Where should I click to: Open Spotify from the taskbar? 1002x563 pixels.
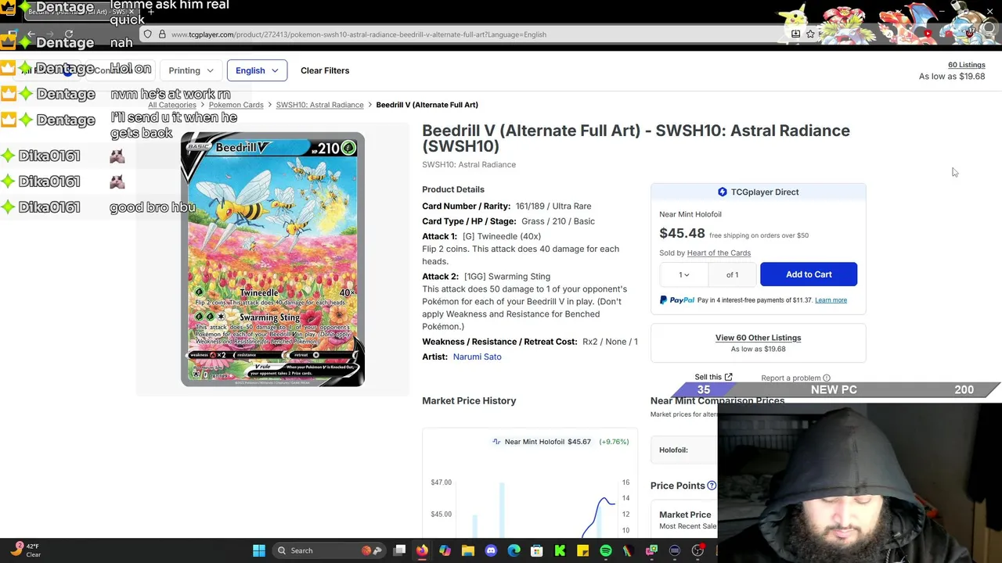coord(606,550)
